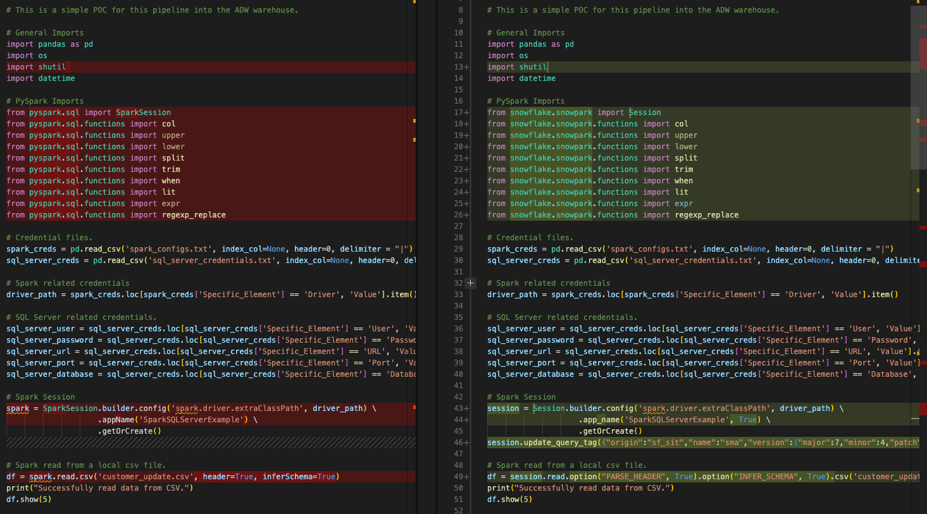The width and height of the screenshot is (927, 514).
Task: Place cursor on the session variable at line 43
Action: pyautogui.click(x=500, y=408)
